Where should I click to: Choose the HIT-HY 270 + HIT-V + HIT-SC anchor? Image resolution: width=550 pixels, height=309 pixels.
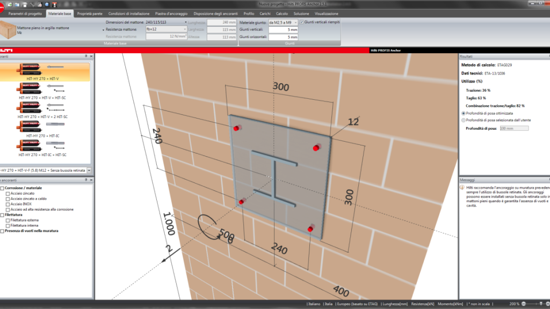(x=43, y=91)
